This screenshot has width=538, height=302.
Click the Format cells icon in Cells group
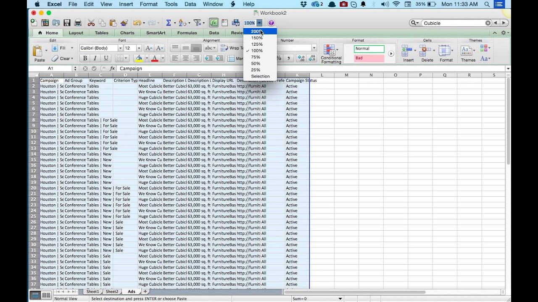point(446,53)
